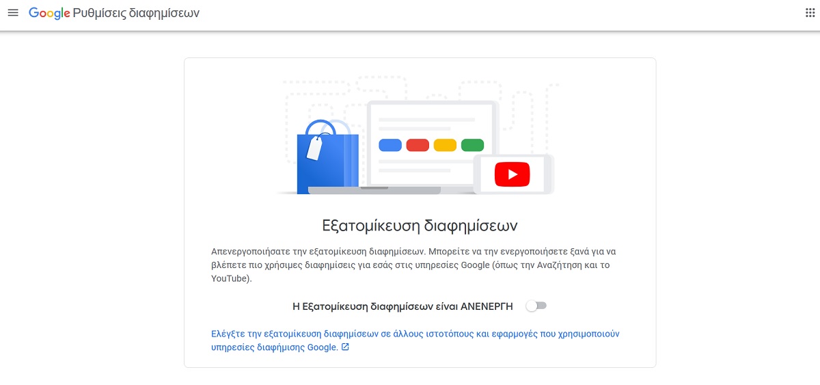This screenshot has width=820, height=385.
Task: Click the blue pill button in illustration
Action: click(x=390, y=145)
